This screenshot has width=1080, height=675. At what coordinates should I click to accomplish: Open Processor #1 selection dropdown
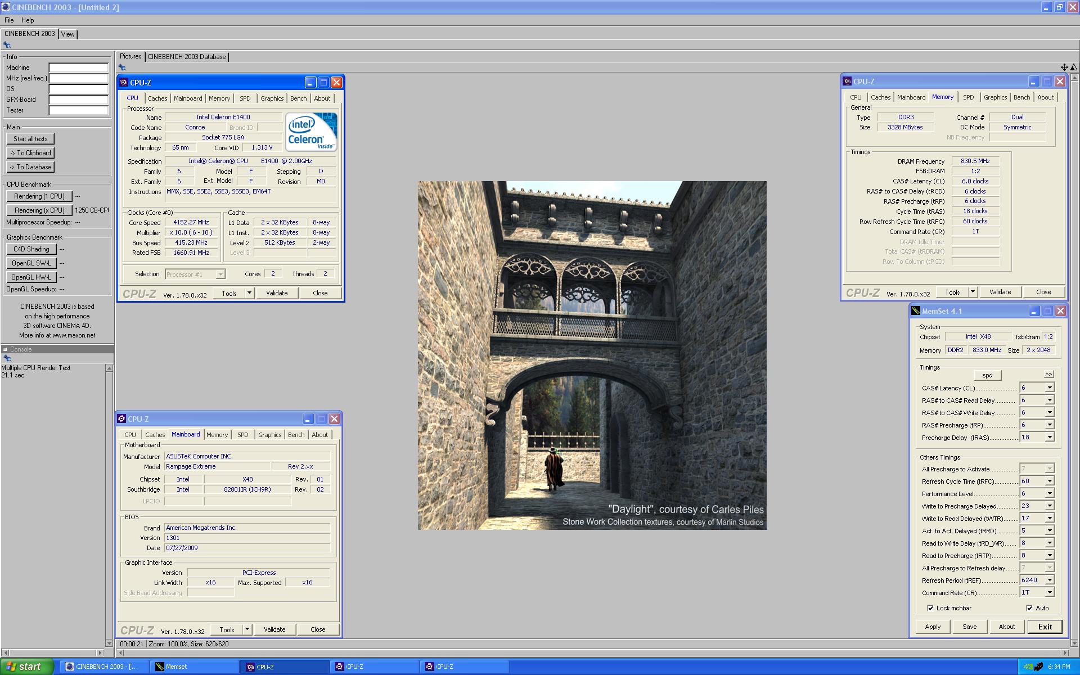tap(220, 274)
